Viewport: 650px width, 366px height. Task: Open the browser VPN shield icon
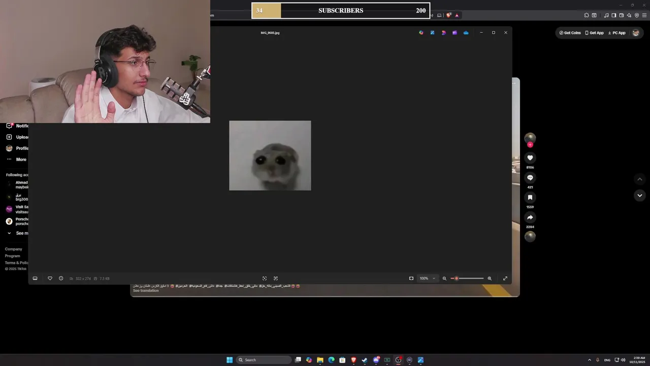point(637,15)
